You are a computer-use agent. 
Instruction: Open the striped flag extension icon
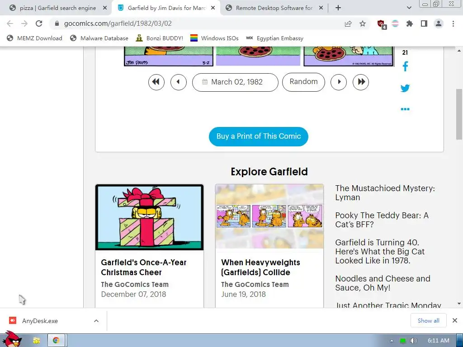395,23
